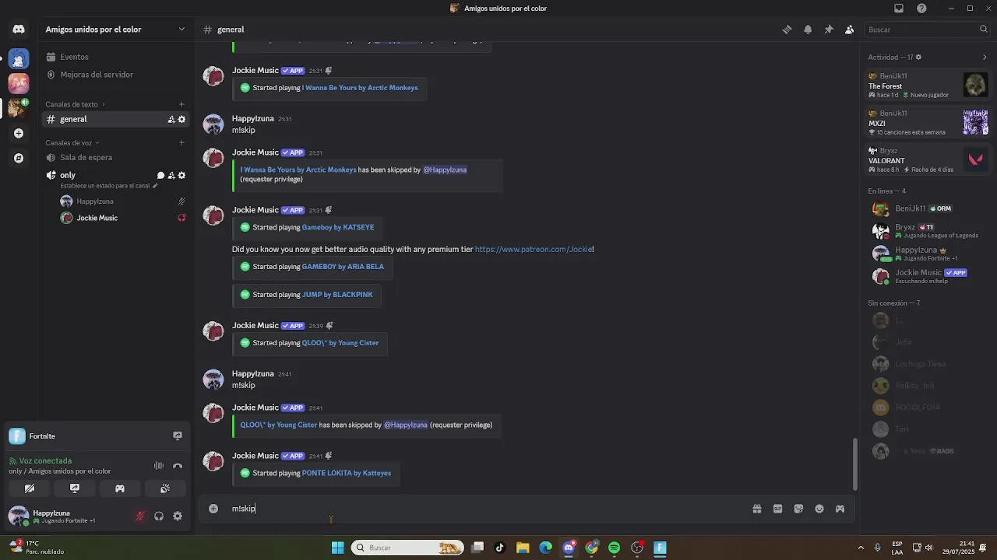The image size is (997, 560).
Task: Click the attach plus button in message box
Action: click(x=213, y=509)
